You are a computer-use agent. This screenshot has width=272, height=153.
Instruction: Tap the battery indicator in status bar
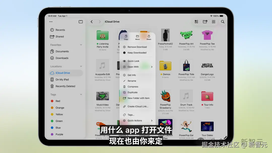pos(222,16)
